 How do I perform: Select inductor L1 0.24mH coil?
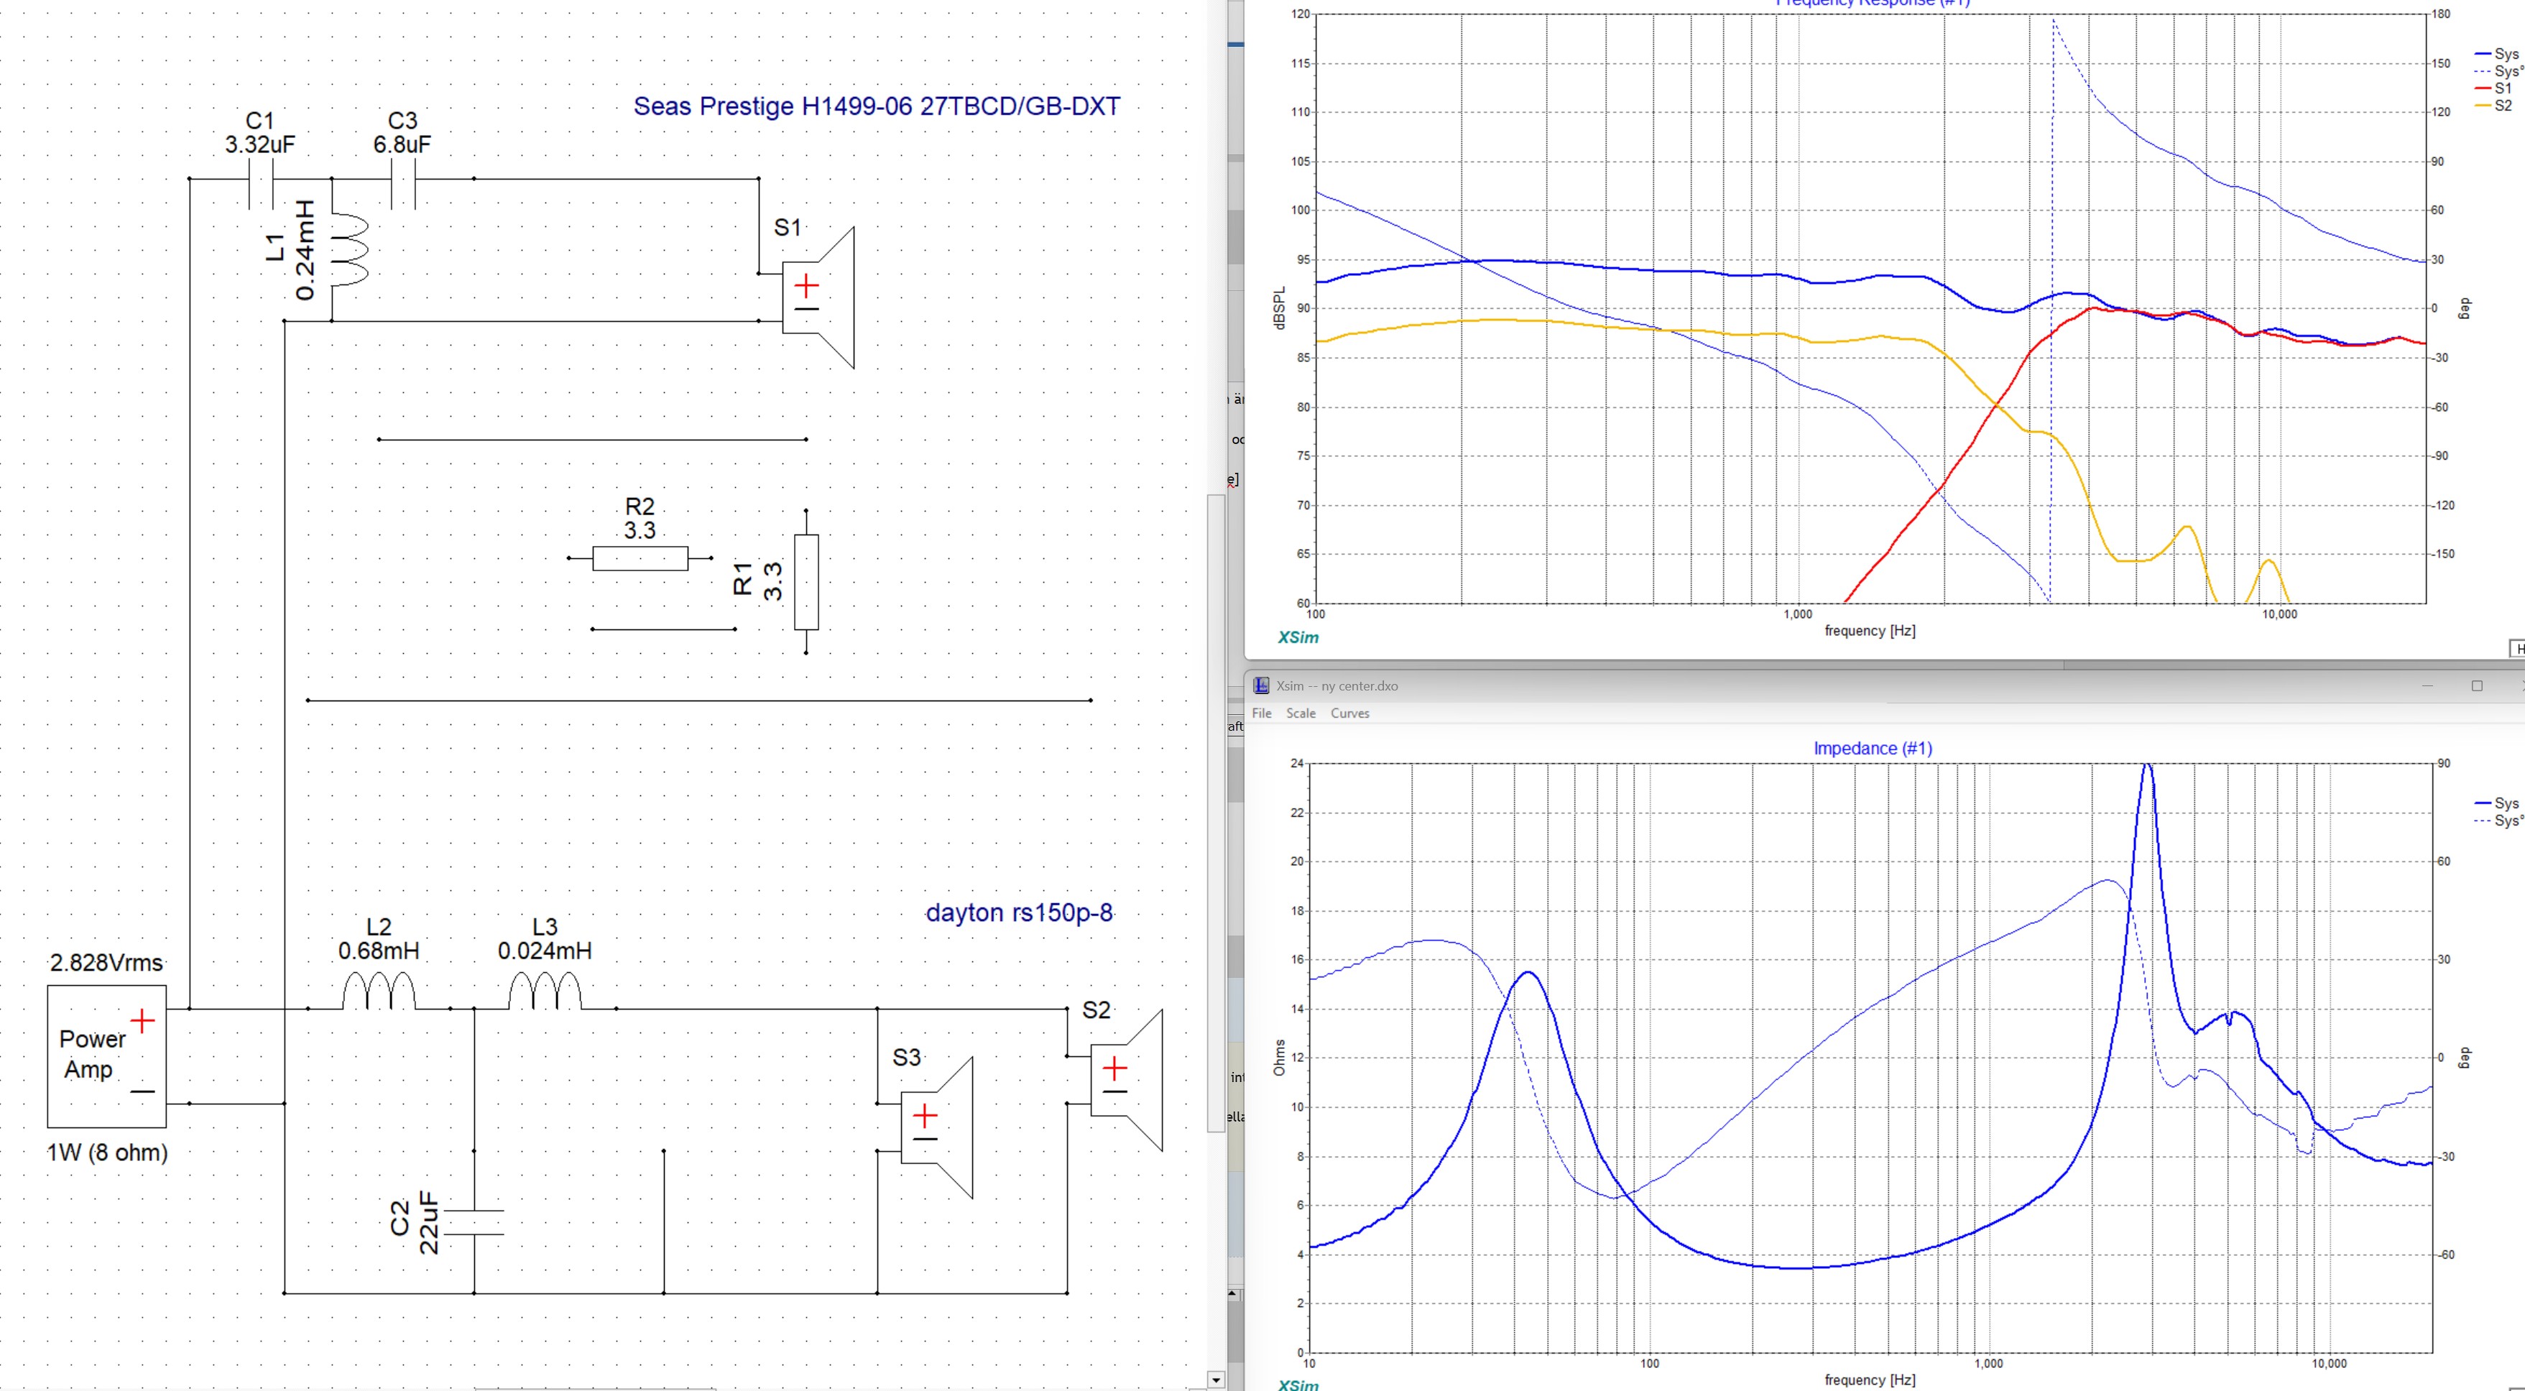[x=350, y=250]
